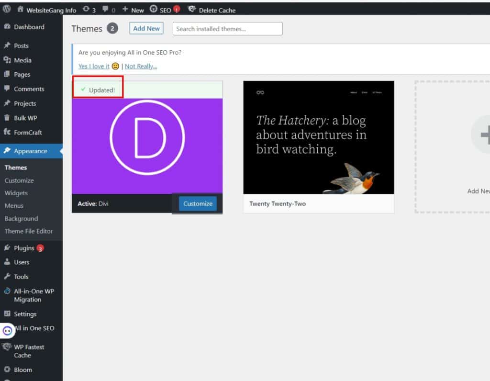Click the Tools wrench icon

(7, 276)
